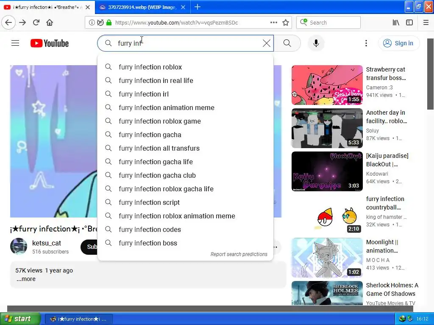Select the furry infection YouTube tab

[x=47, y=7]
